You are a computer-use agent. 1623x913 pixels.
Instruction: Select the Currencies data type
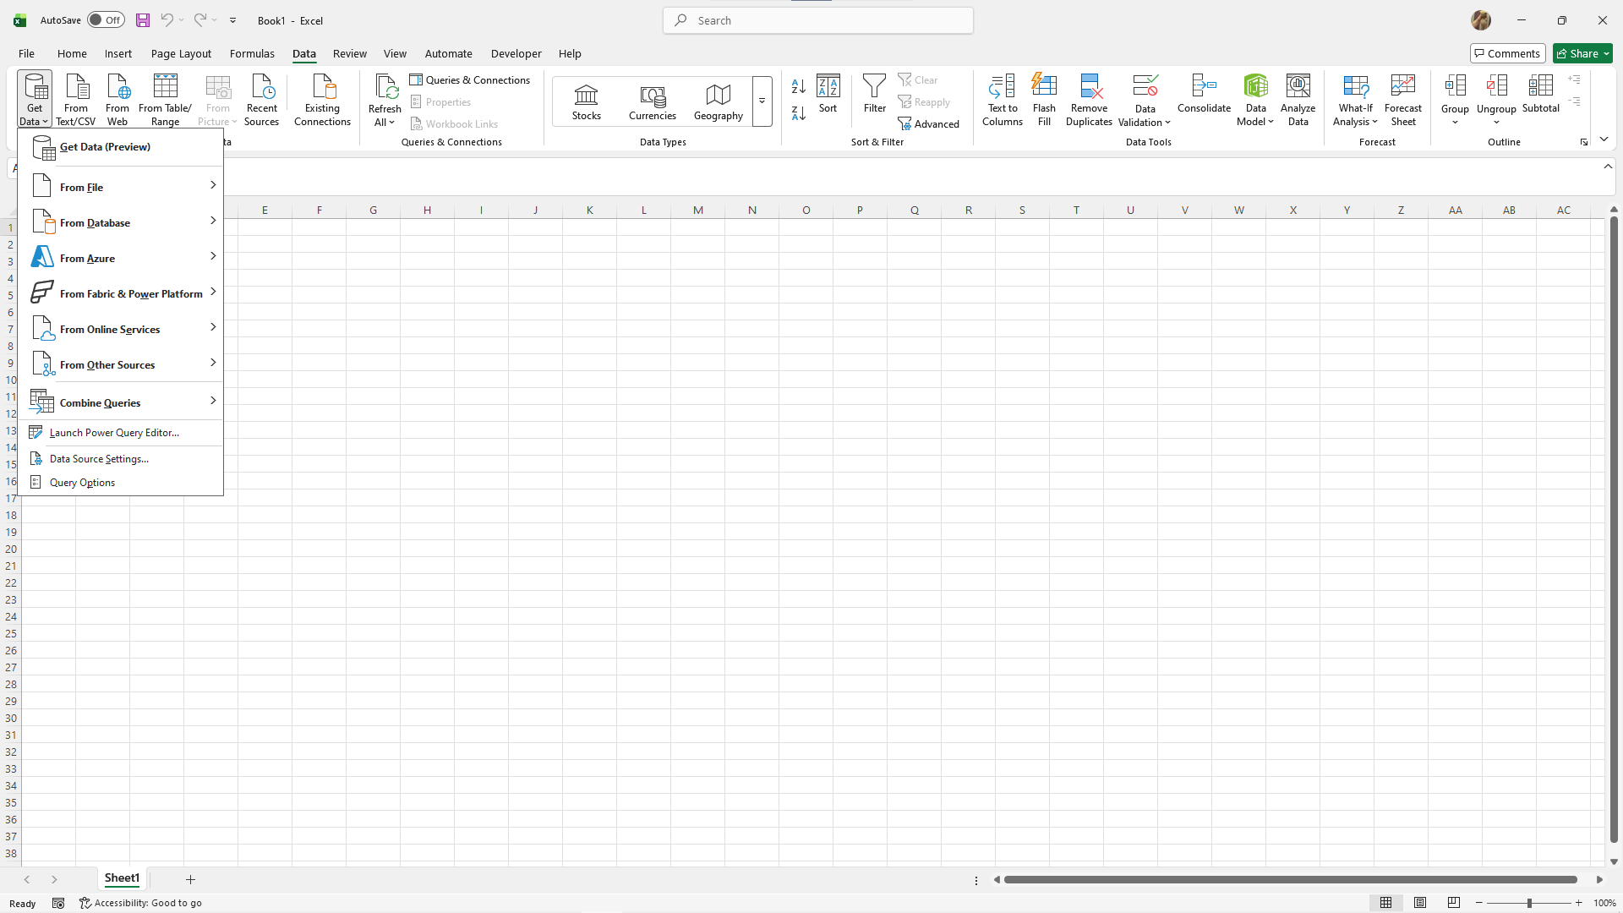tap(652, 101)
